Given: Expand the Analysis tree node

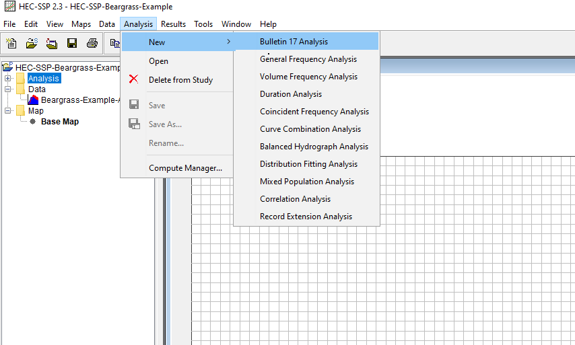Looking at the screenshot, I should tap(7, 78).
